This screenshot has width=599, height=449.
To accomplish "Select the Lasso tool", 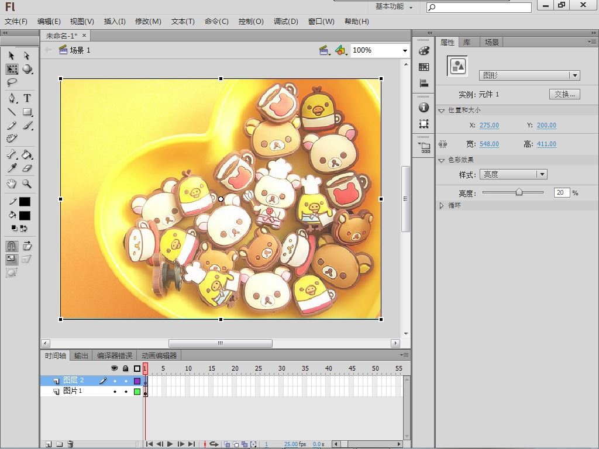I will tap(12, 82).
